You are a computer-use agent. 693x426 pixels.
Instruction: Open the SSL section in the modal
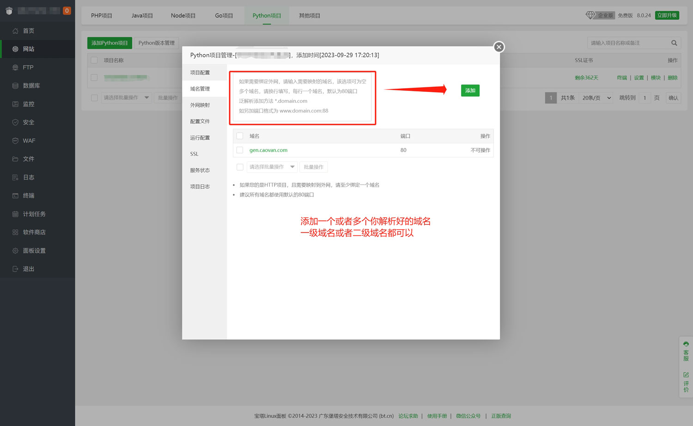(x=194, y=154)
